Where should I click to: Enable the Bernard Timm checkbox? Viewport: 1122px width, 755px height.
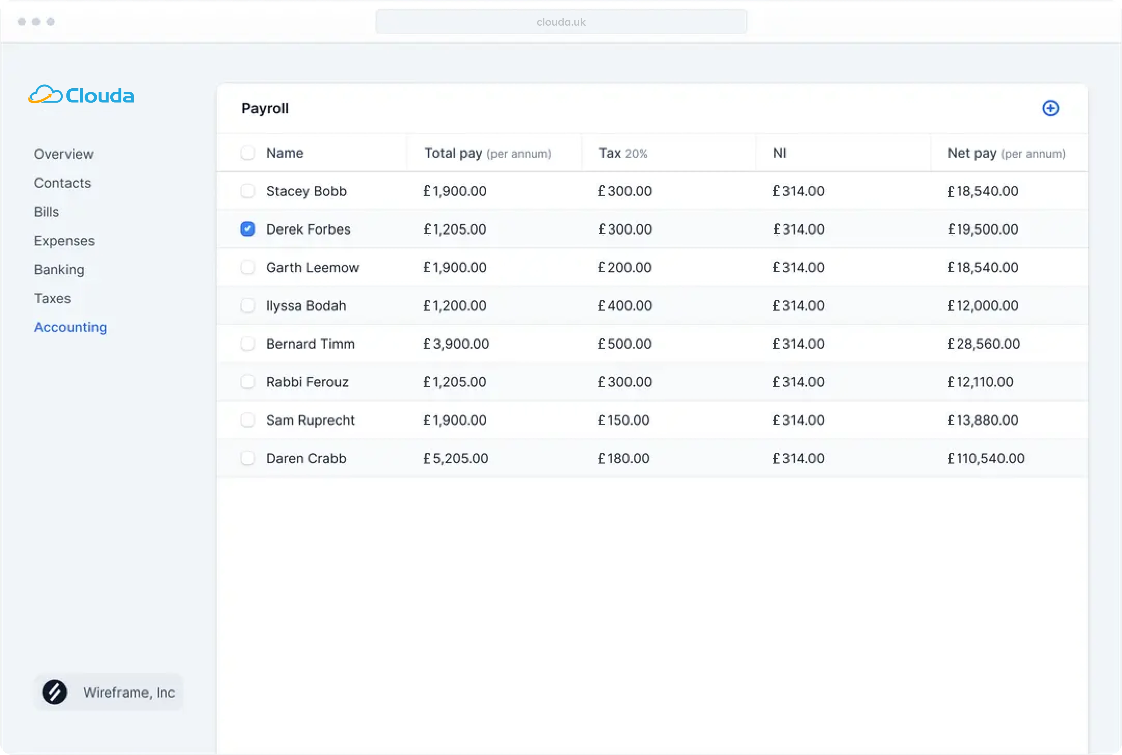(x=248, y=343)
